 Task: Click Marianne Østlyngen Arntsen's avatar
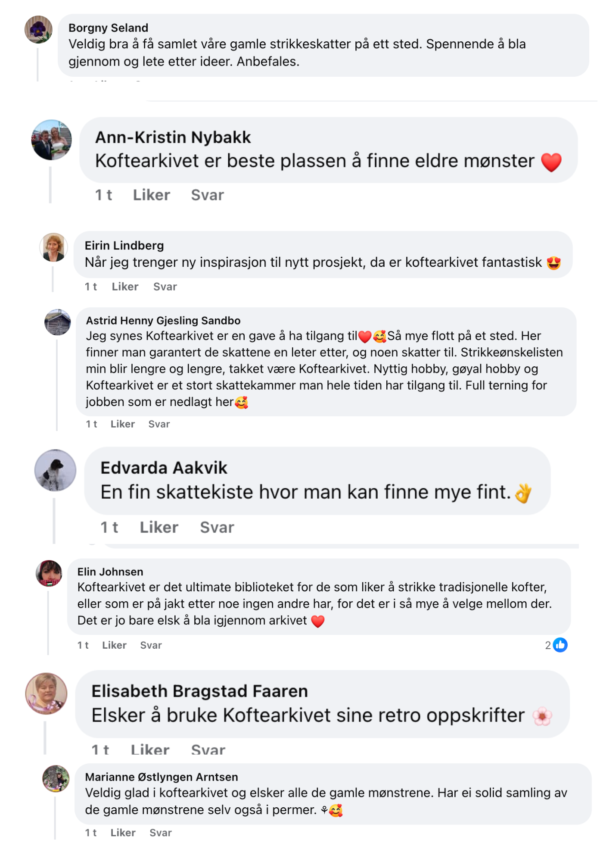pyautogui.click(x=56, y=778)
